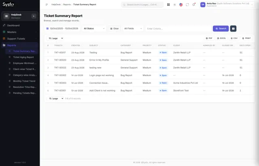Image resolution: width=259 pixels, height=166 pixels.
Task: Open the All Fields dropdown
Action: click(x=133, y=29)
